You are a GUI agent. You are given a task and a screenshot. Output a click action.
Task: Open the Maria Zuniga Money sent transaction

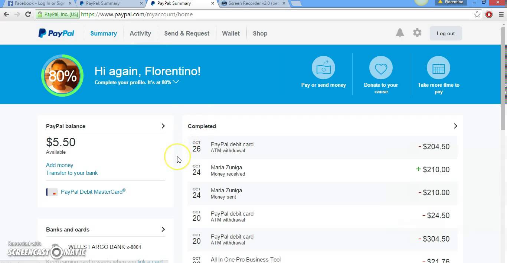click(323, 193)
